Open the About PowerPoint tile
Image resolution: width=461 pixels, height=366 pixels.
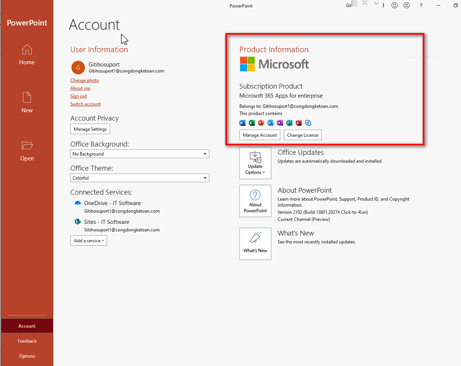click(x=255, y=201)
